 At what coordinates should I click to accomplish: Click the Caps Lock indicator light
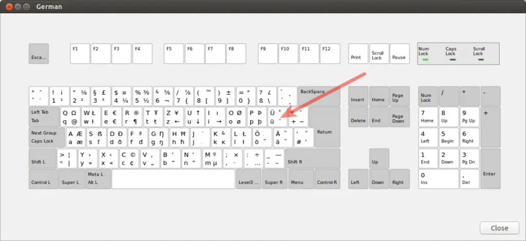pos(453,60)
